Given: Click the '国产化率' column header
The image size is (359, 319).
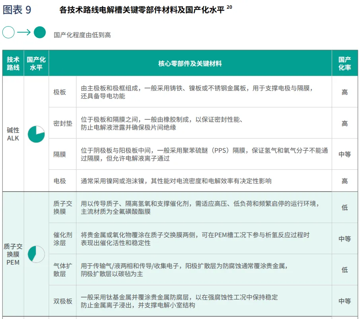Looking at the screenshot, I should 345,63.
